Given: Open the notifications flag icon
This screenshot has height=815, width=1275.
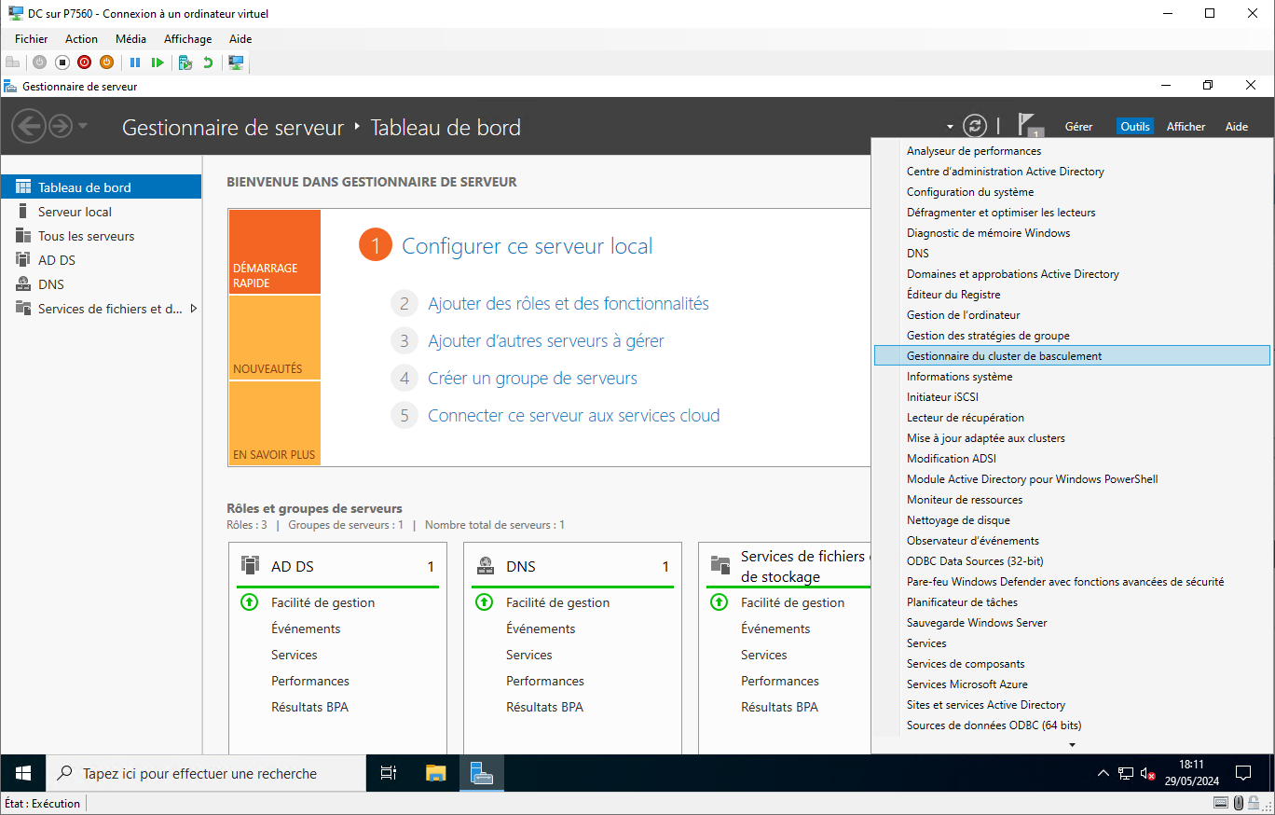Looking at the screenshot, I should click(1028, 125).
